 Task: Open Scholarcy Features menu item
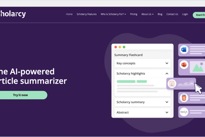click(87, 14)
